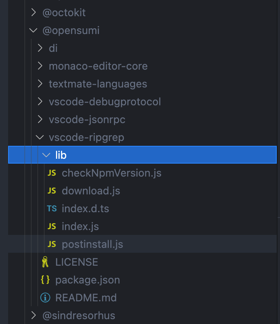This screenshot has height=324, width=280.
Task: Click the info icon beside README.md
Action: pos(45,297)
